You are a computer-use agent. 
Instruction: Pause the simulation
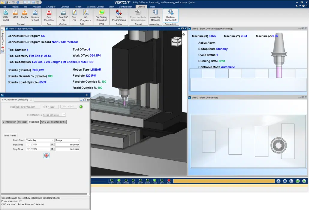click(x=291, y=181)
